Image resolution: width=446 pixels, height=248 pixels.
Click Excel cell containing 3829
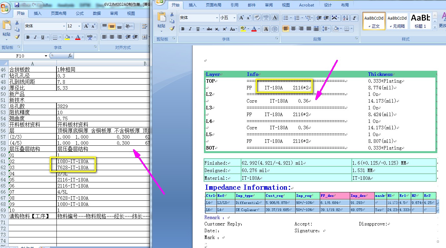103,106
